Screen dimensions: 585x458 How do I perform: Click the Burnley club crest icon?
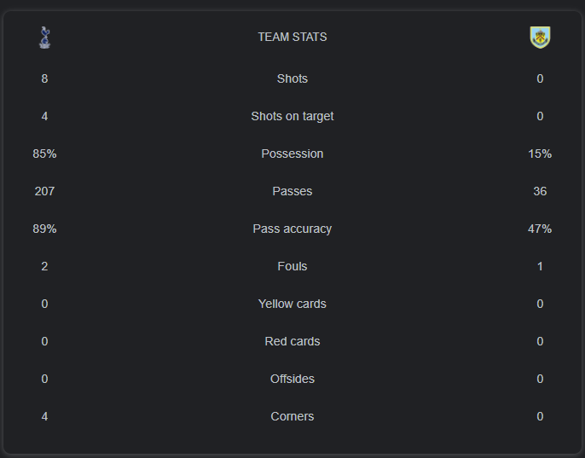point(540,38)
